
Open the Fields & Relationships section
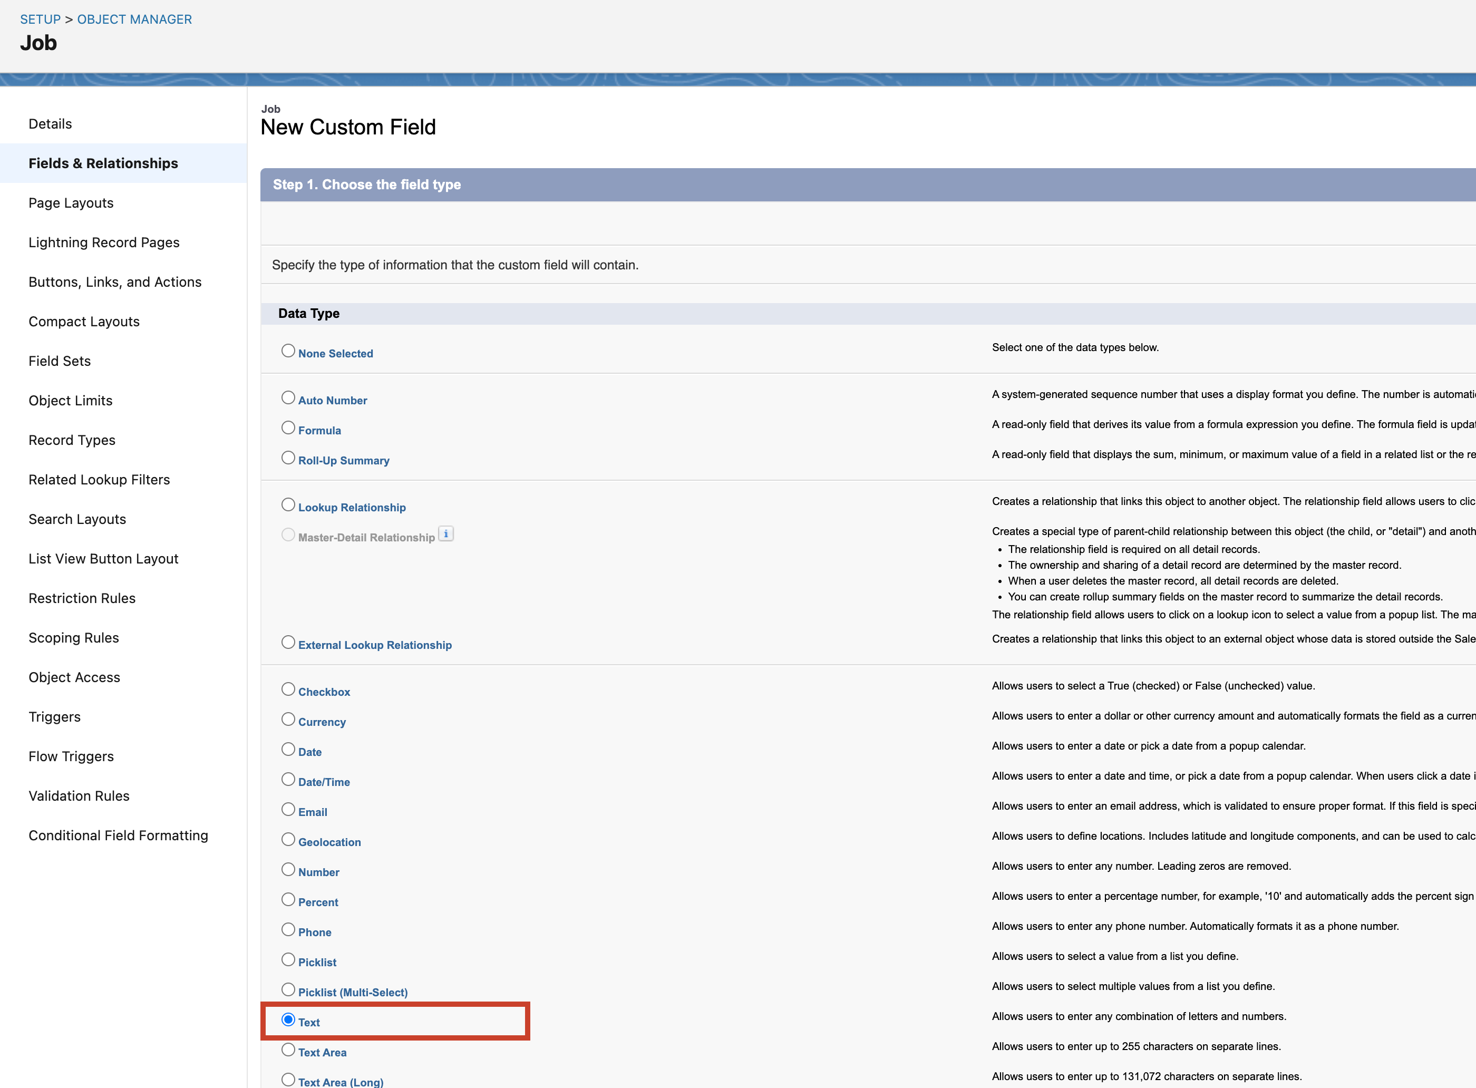[x=103, y=163]
